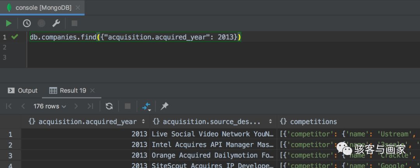Click the Output tab terminal icon
Screen dimensions: 420x168
click(11, 91)
